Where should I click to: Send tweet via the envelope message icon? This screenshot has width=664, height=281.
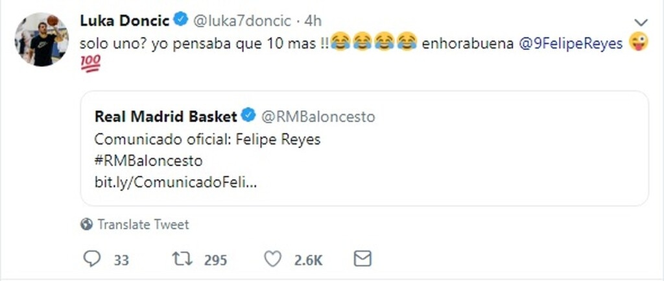coord(362,260)
